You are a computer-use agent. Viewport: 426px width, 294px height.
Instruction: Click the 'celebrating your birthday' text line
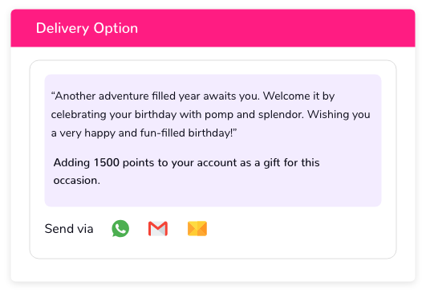[x=210, y=115]
